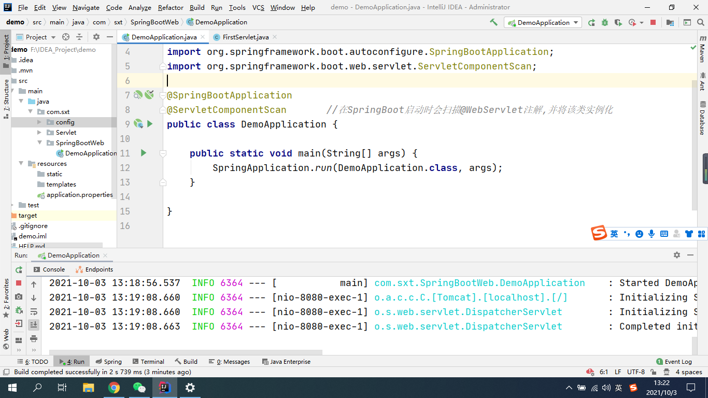Click the layout restore icon in Run panel
Image resolution: width=708 pixels, height=398 pixels.
tap(19, 340)
